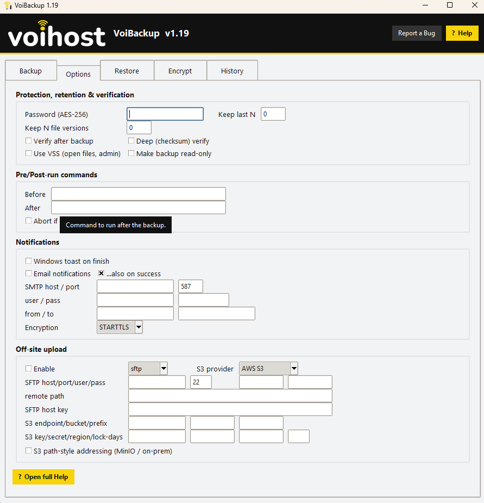
Task: Click the S3 prefix field
Action: (261, 423)
